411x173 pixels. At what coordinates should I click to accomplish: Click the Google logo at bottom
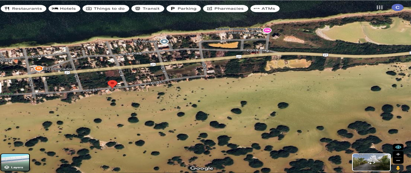click(x=202, y=168)
